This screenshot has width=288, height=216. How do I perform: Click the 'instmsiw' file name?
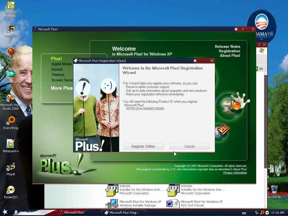pyautogui.click(x=186, y=186)
